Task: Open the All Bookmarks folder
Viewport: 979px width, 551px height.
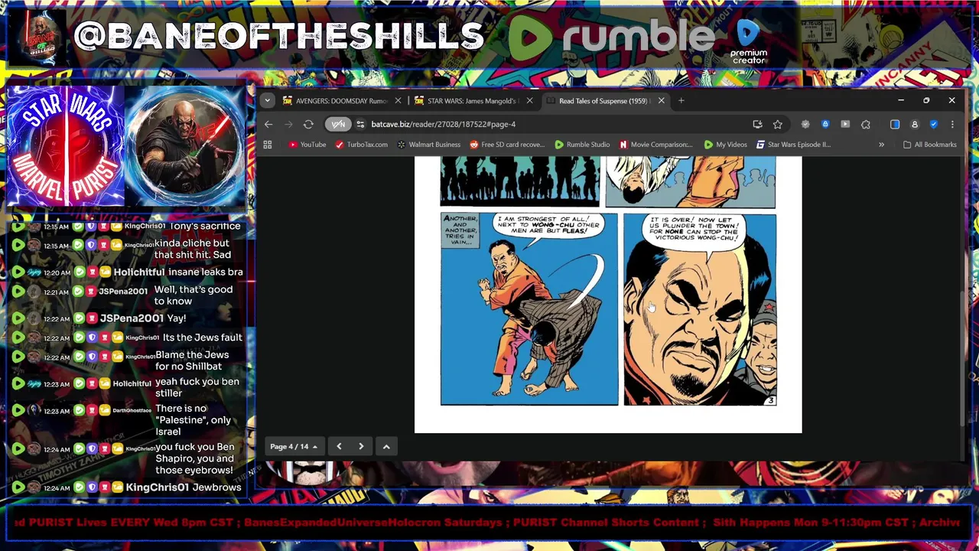Action: 929,145
